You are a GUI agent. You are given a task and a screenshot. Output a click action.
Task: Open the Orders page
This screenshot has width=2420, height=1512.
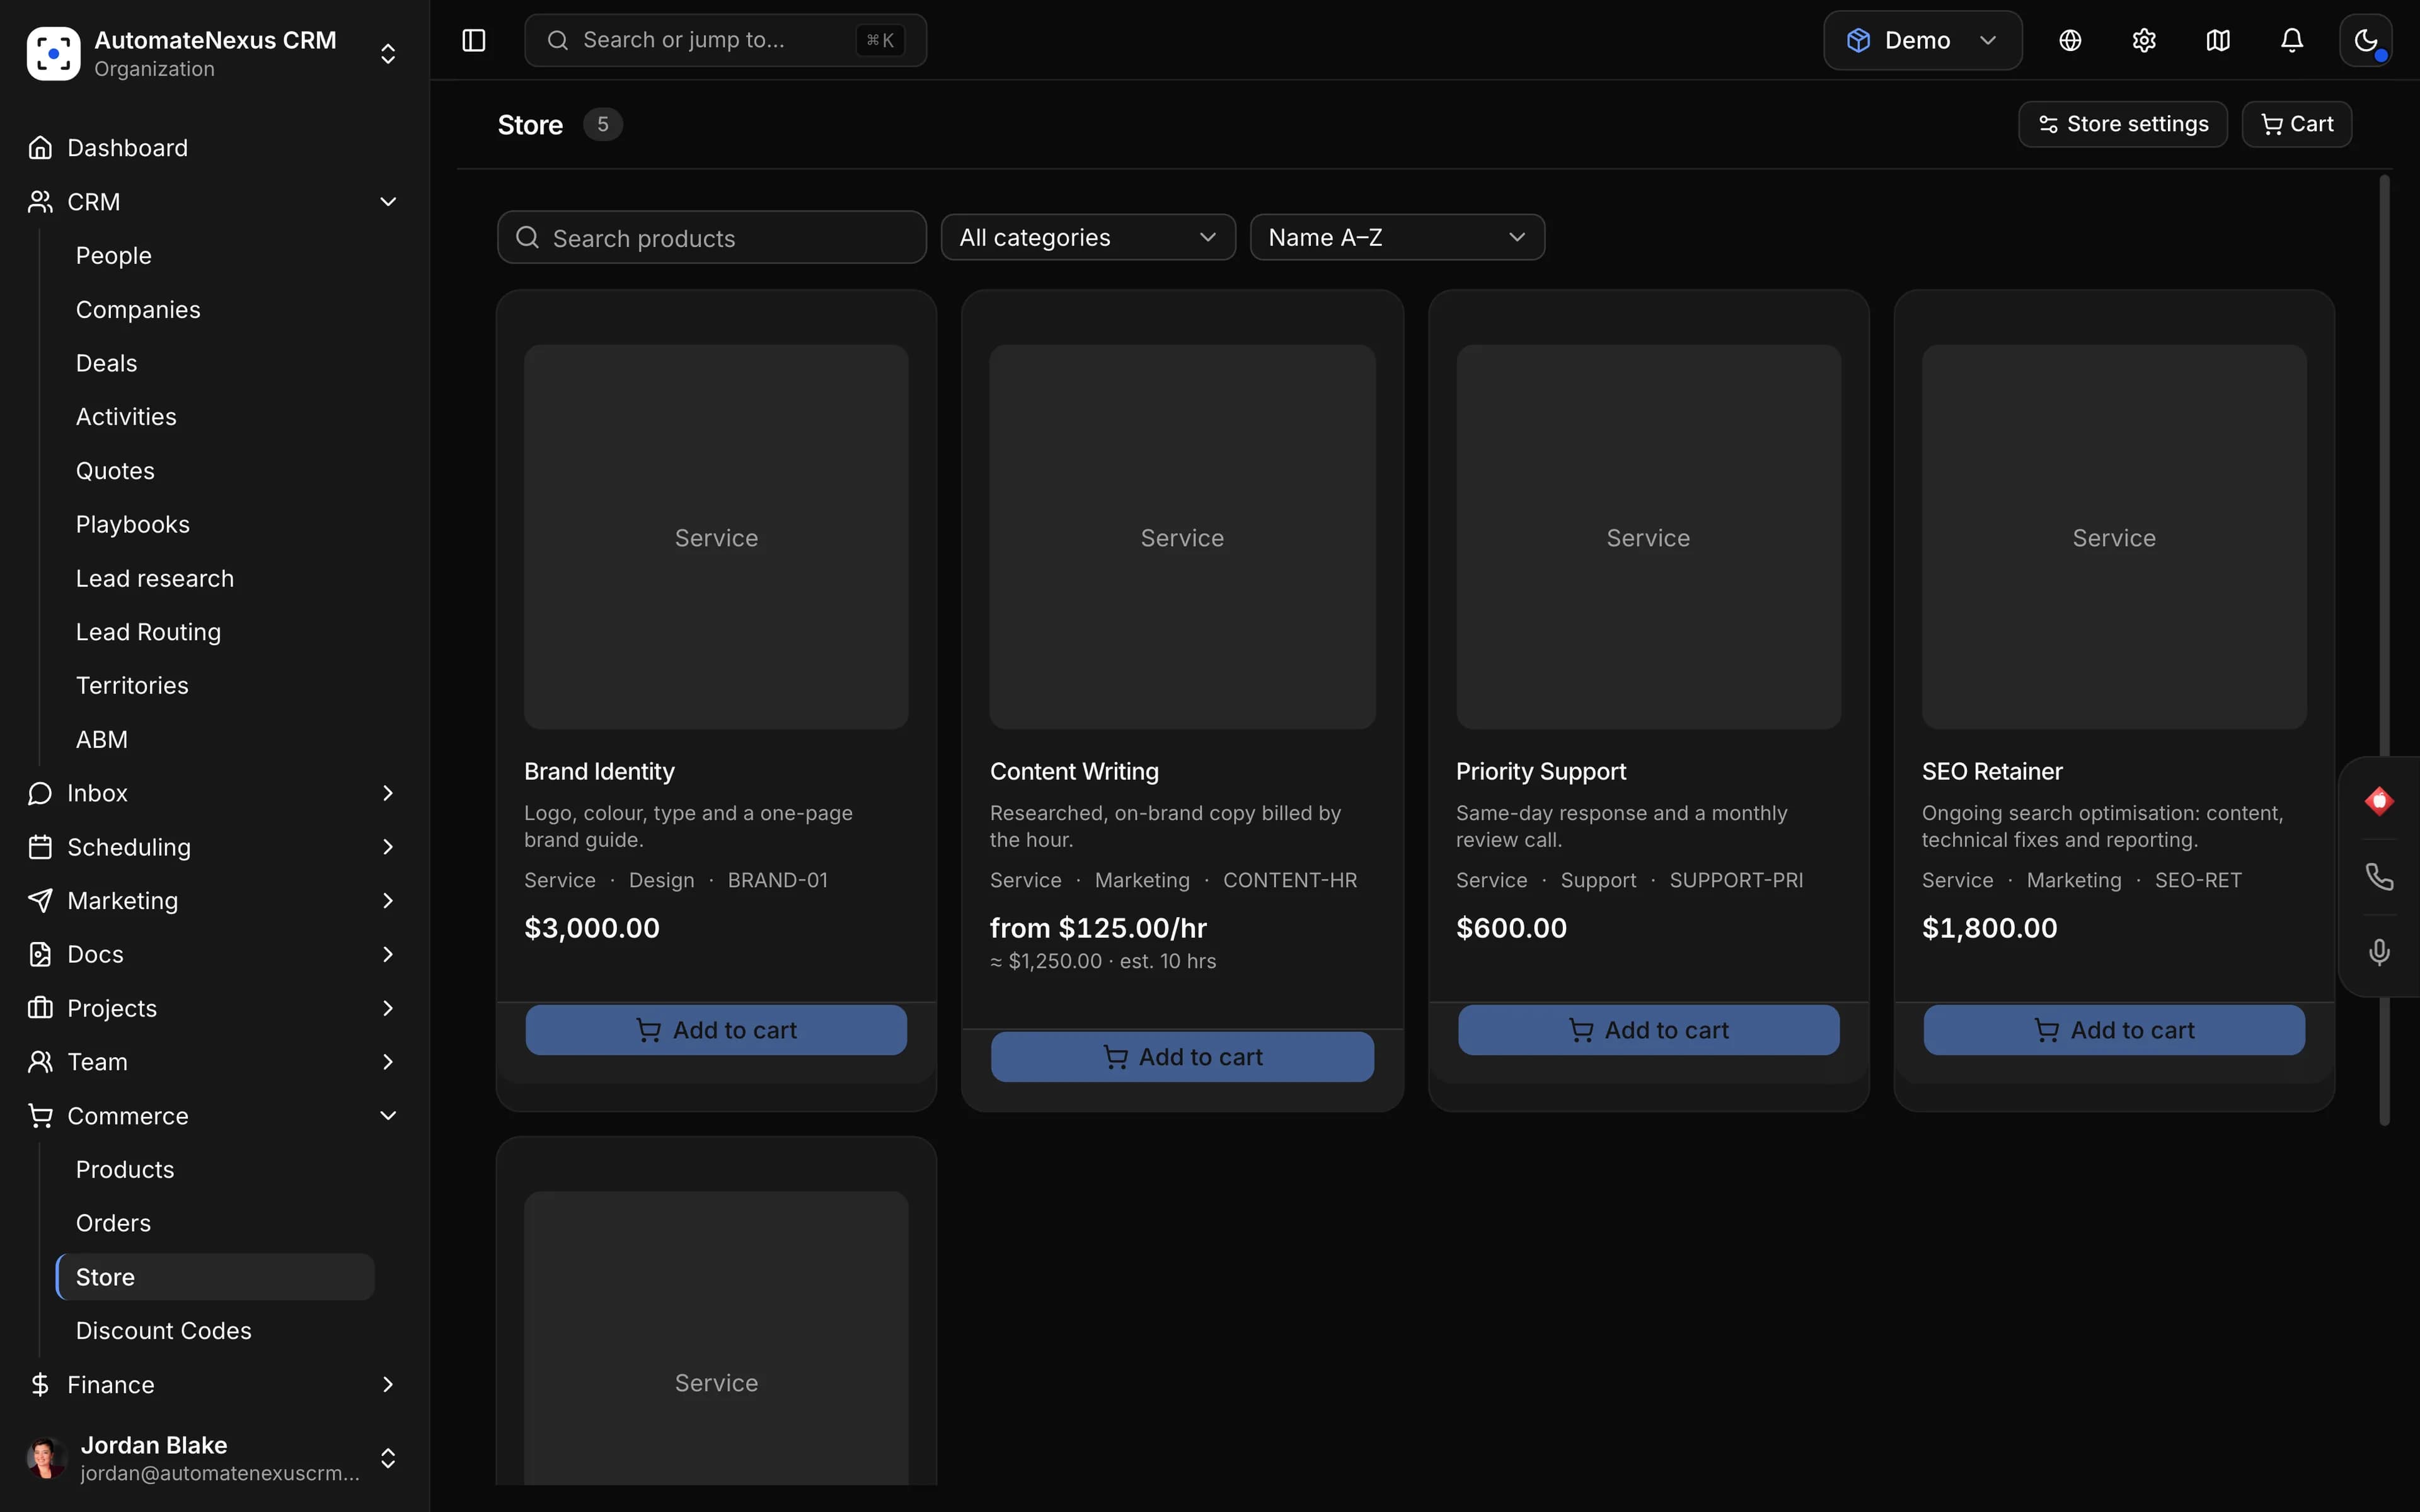(x=114, y=1223)
